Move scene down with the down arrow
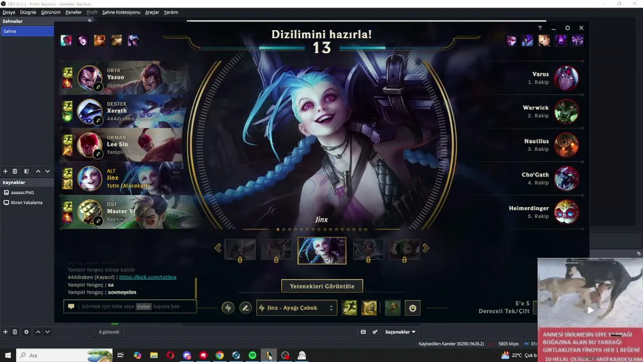This screenshot has width=643, height=362. pyautogui.click(x=47, y=171)
